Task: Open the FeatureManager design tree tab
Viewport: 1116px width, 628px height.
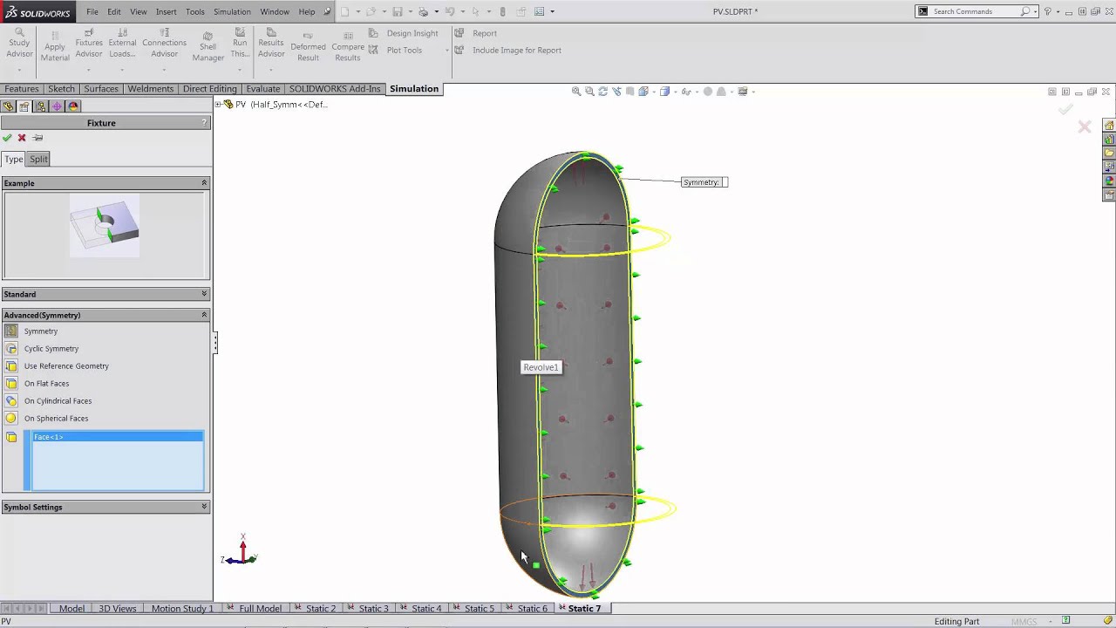Action: point(9,106)
